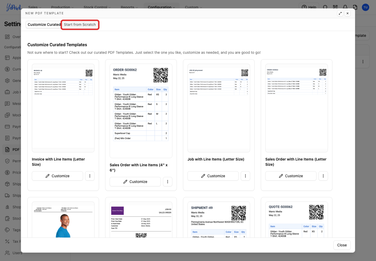Customize the Sales Order 4" x 6" template
The height and width of the screenshot is (261, 376).
click(x=135, y=182)
